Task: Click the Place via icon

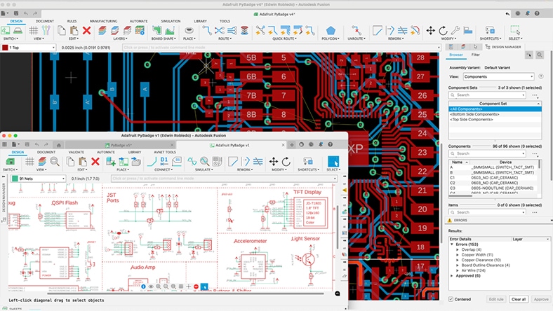Action: [x=189, y=31]
